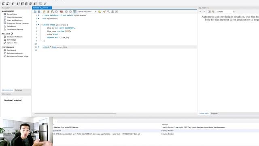Toggle the stop-on-error red icon

point(61,12)
